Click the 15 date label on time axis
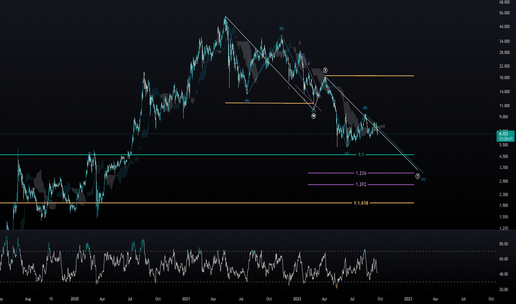 (x=51, y=299)
